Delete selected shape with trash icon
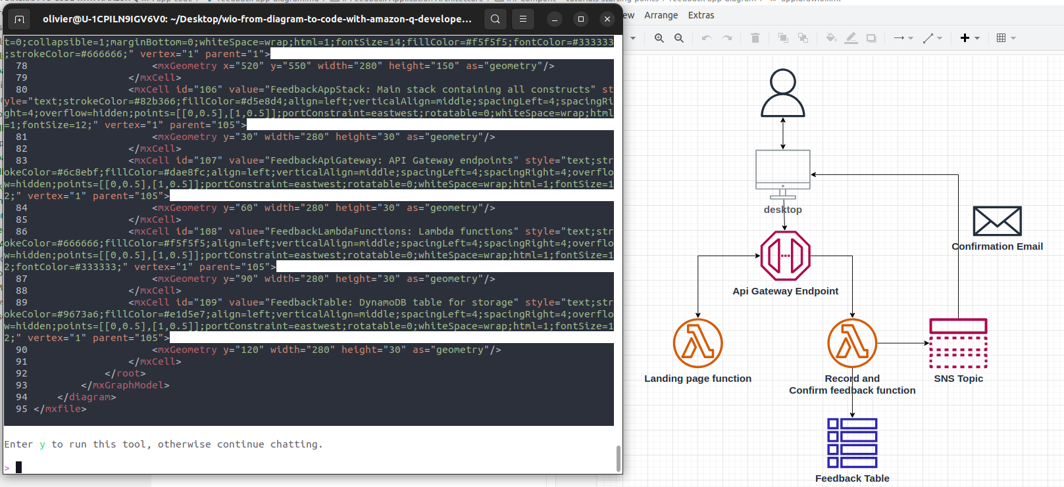 [755, 38]
